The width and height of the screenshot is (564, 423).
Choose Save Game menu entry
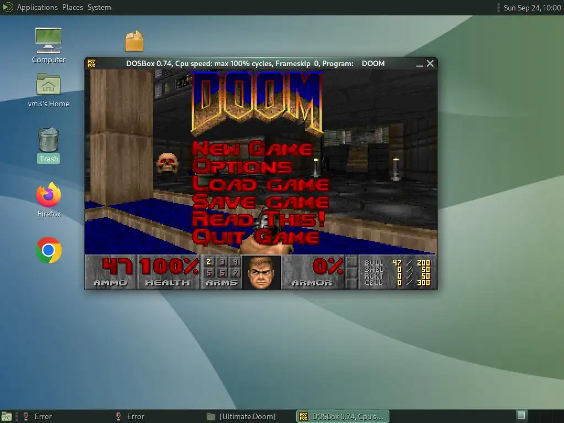pyautogui.click(x=261, y=202)
